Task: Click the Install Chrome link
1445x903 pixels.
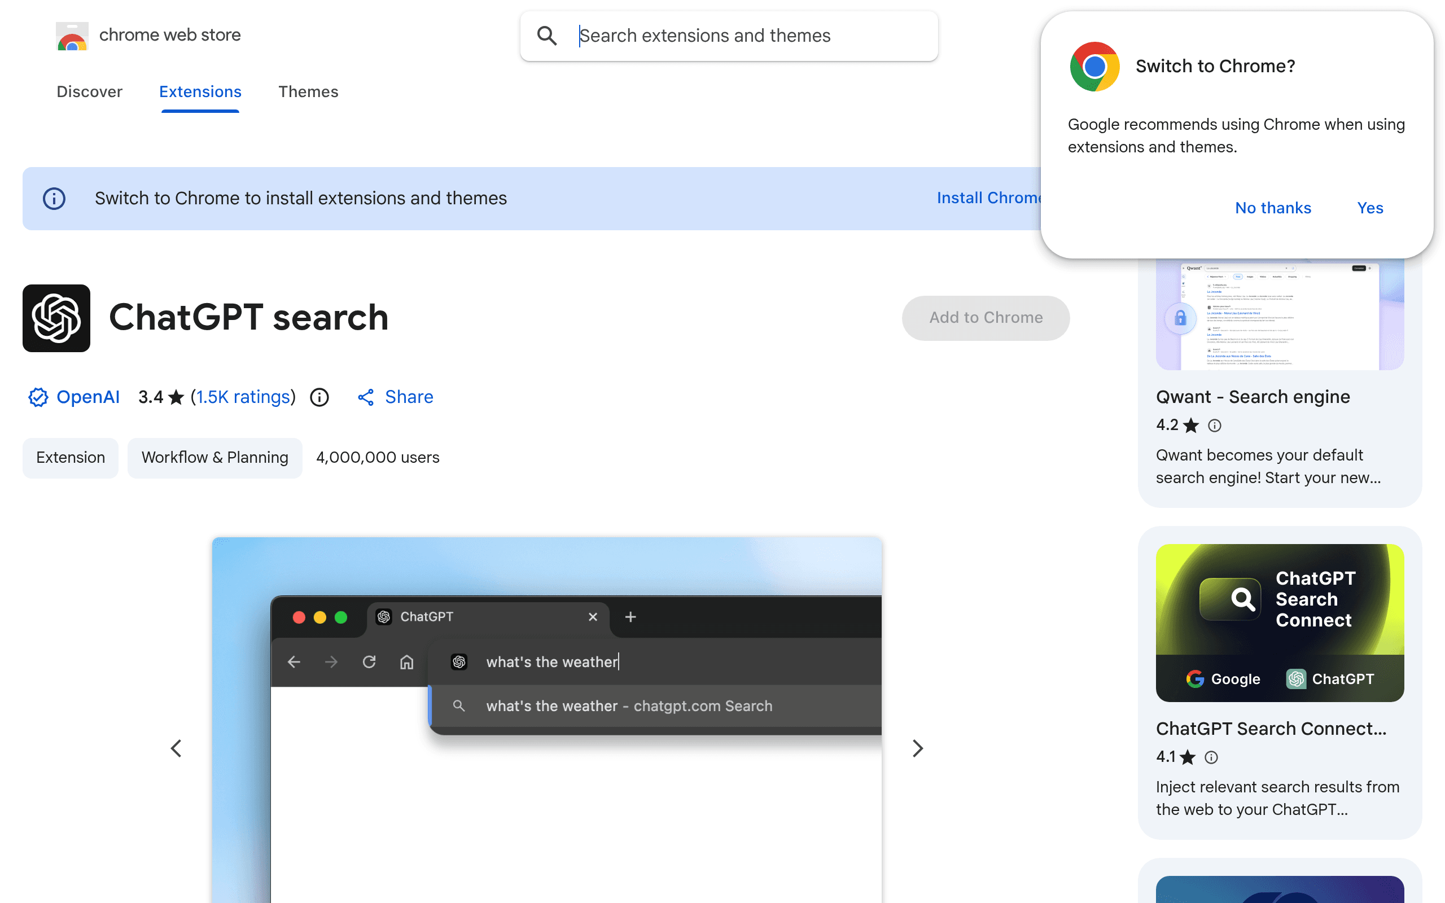Action: coord(989,198)
